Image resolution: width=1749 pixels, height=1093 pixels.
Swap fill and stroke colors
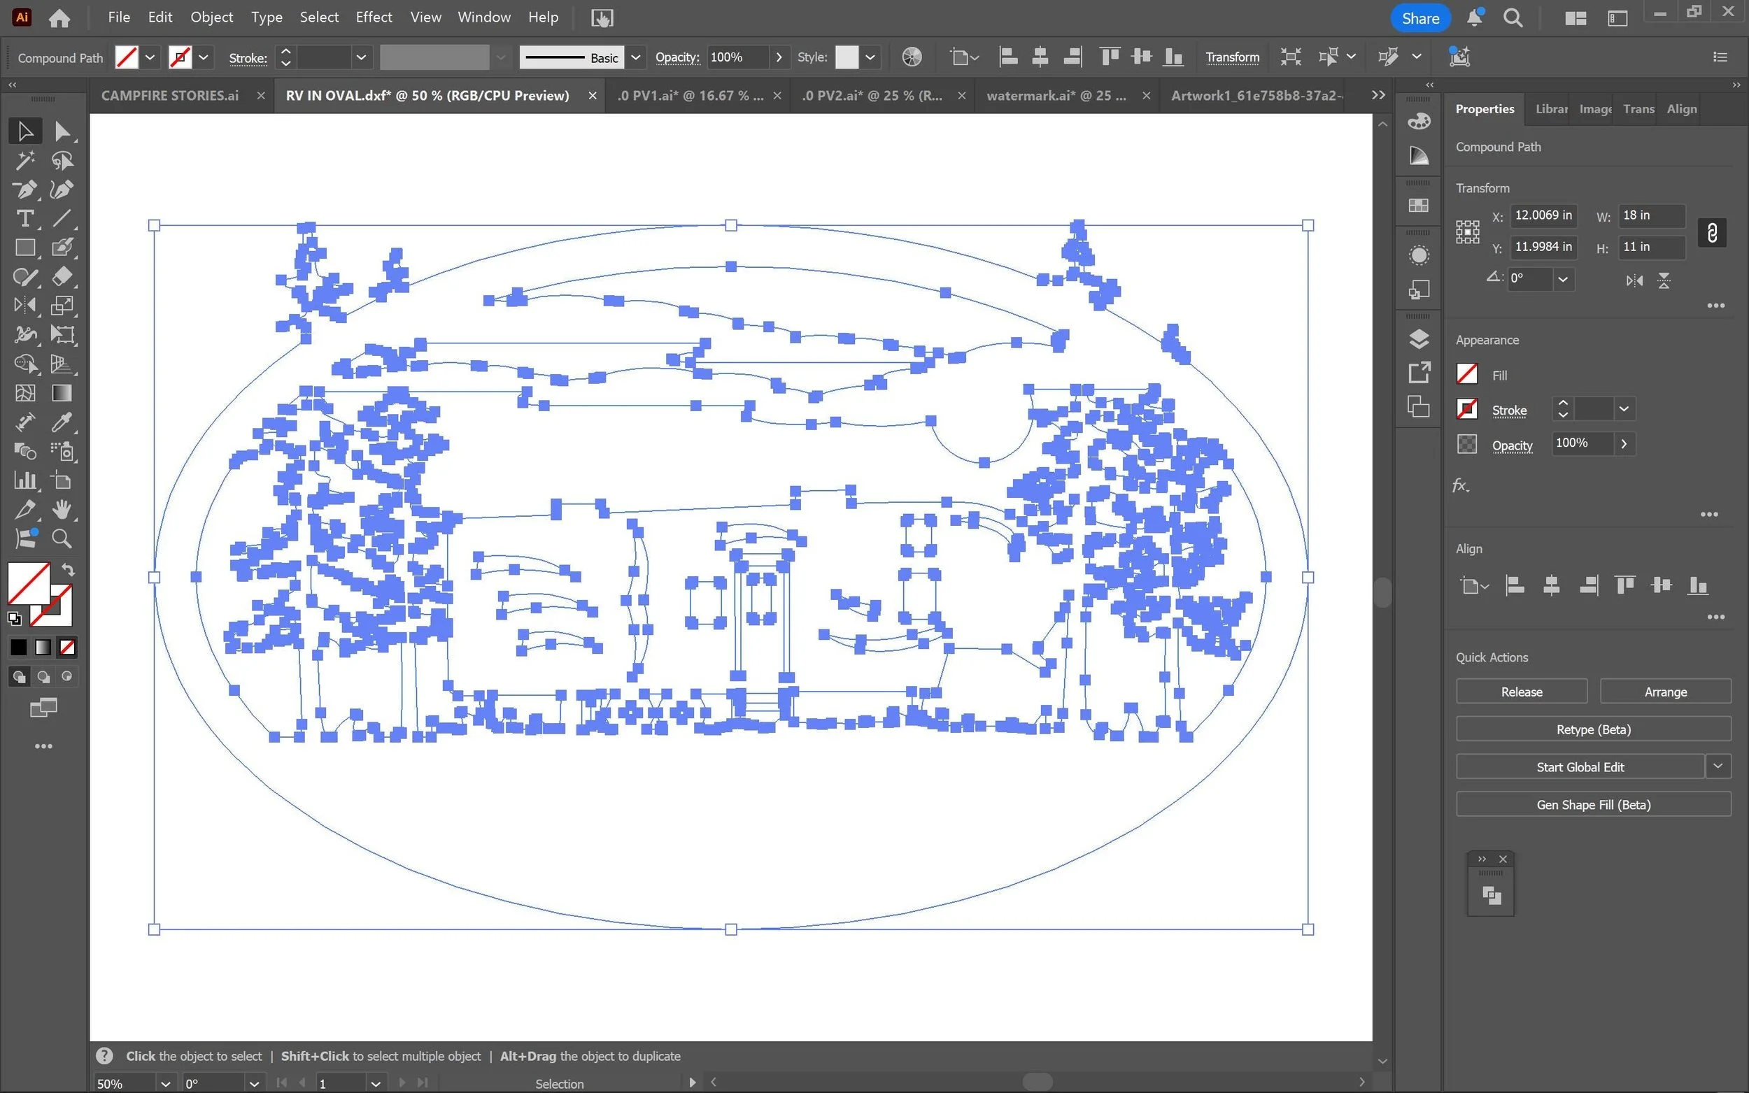(69, 570)
